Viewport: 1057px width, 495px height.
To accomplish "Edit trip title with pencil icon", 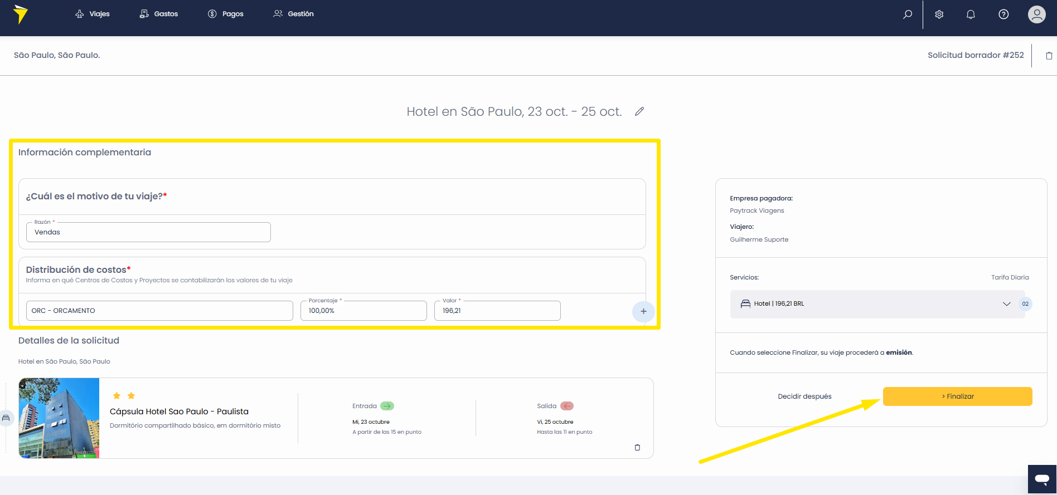I will point(639,111).
